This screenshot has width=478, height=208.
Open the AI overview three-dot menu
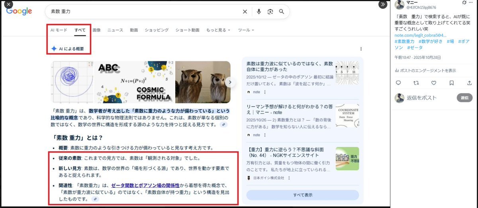pos(361,49)
